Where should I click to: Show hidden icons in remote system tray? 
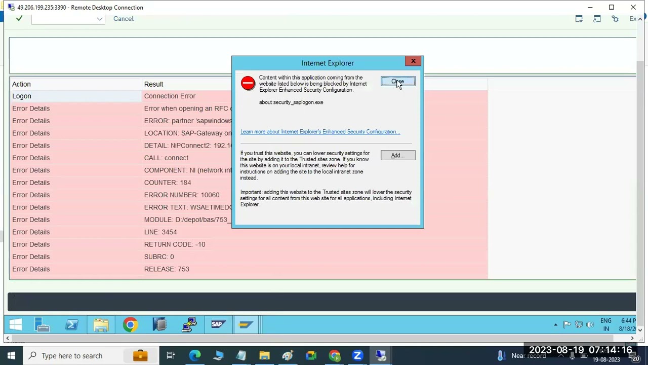click(x=555, y=325)
